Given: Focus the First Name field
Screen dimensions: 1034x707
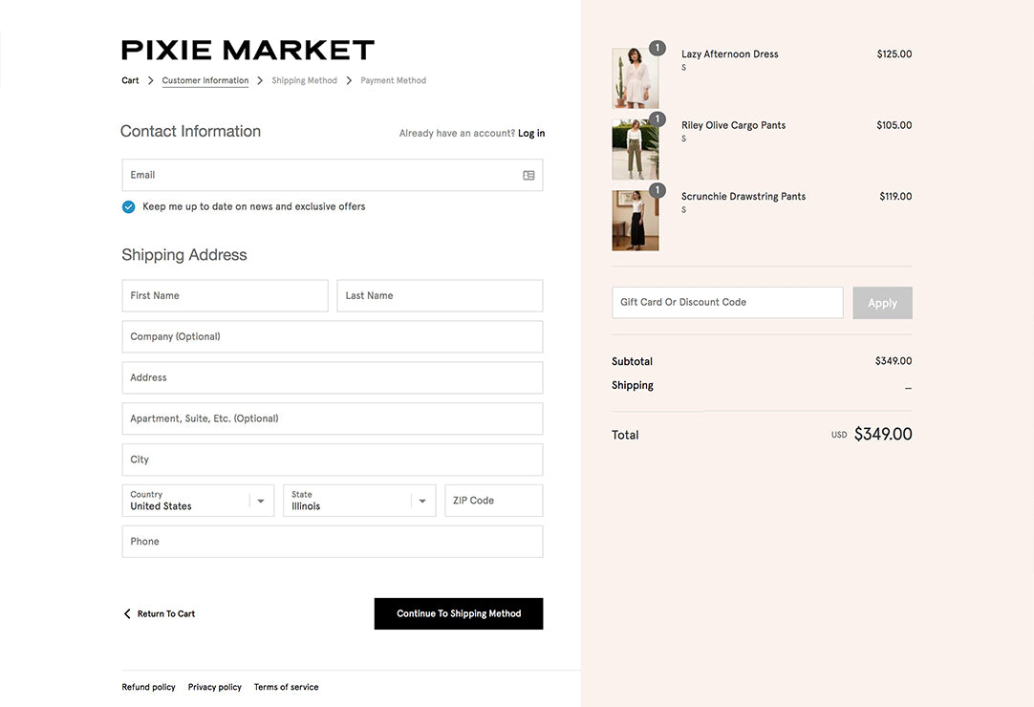Looking at the screenshot, I should 225,295.
